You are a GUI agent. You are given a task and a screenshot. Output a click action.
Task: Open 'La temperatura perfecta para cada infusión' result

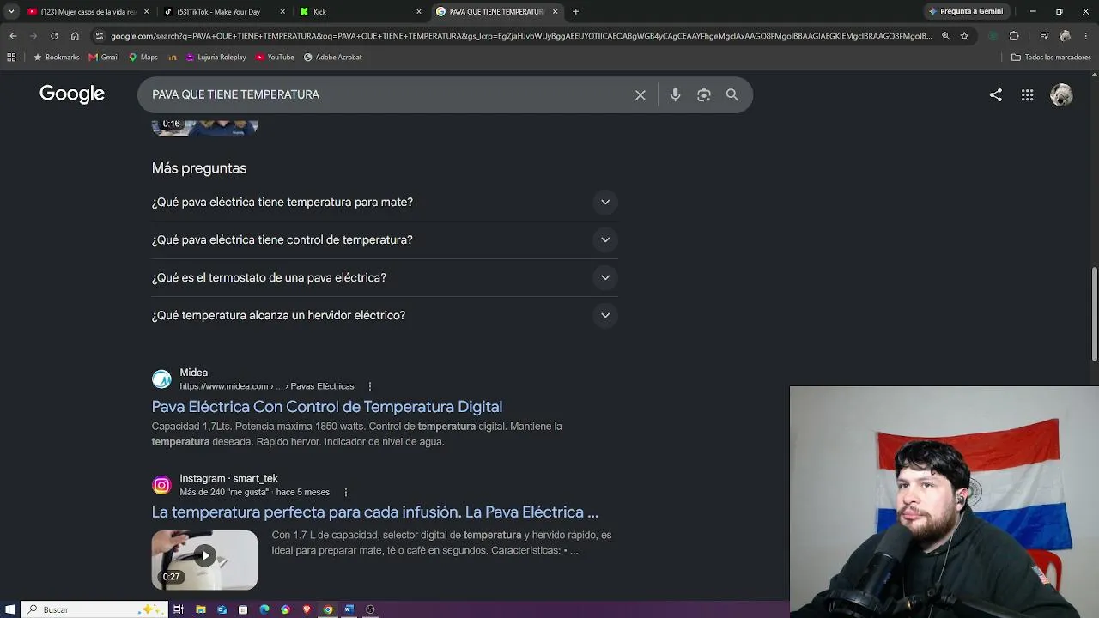(375, 512)
